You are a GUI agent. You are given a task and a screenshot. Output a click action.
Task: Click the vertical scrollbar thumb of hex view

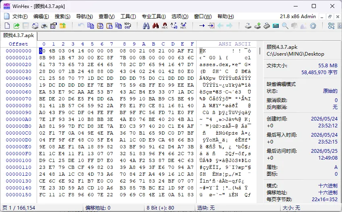tap(259, 51)
